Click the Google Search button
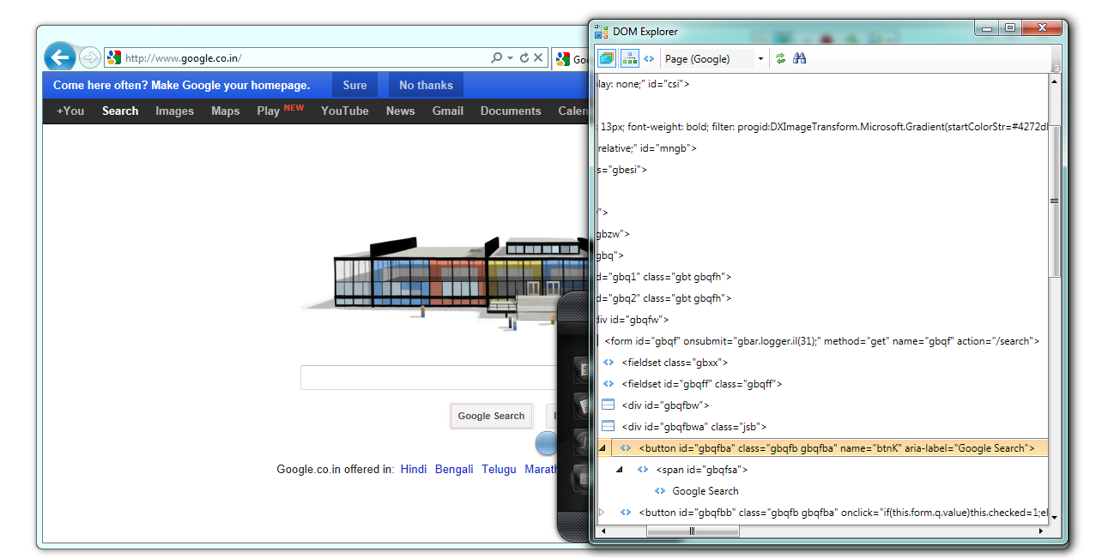Viewport: 1102px width, 558px height. (491, 416)
